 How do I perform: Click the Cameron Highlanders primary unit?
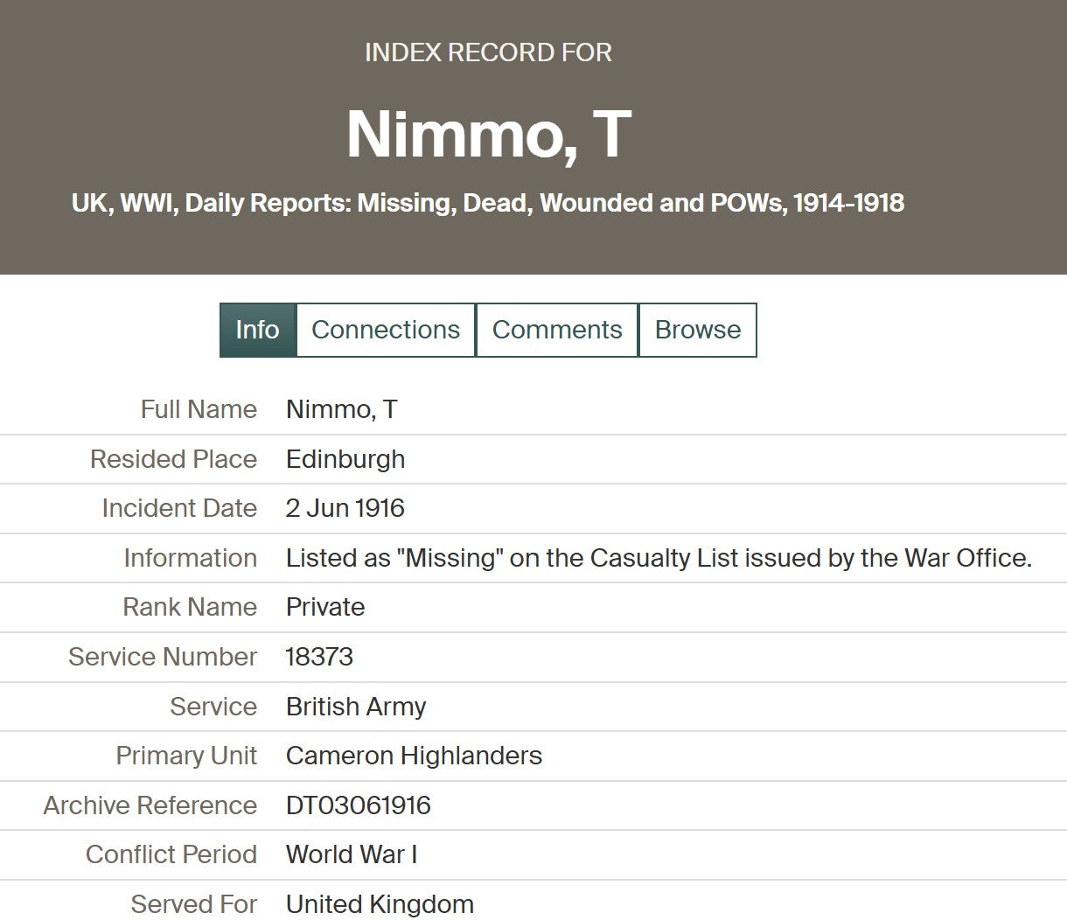tap(414, 756)
